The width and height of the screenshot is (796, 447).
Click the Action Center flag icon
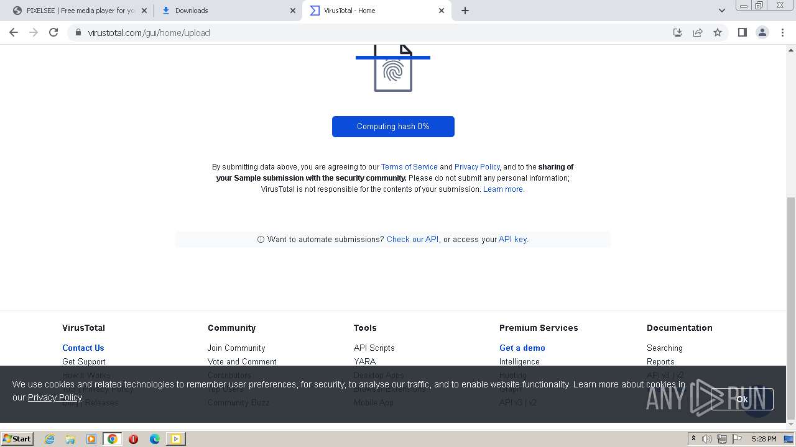click(736, 439)
